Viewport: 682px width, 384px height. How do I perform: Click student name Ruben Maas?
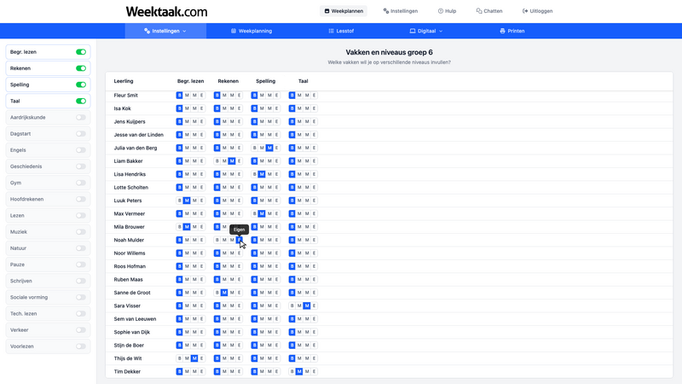point(129,280)
